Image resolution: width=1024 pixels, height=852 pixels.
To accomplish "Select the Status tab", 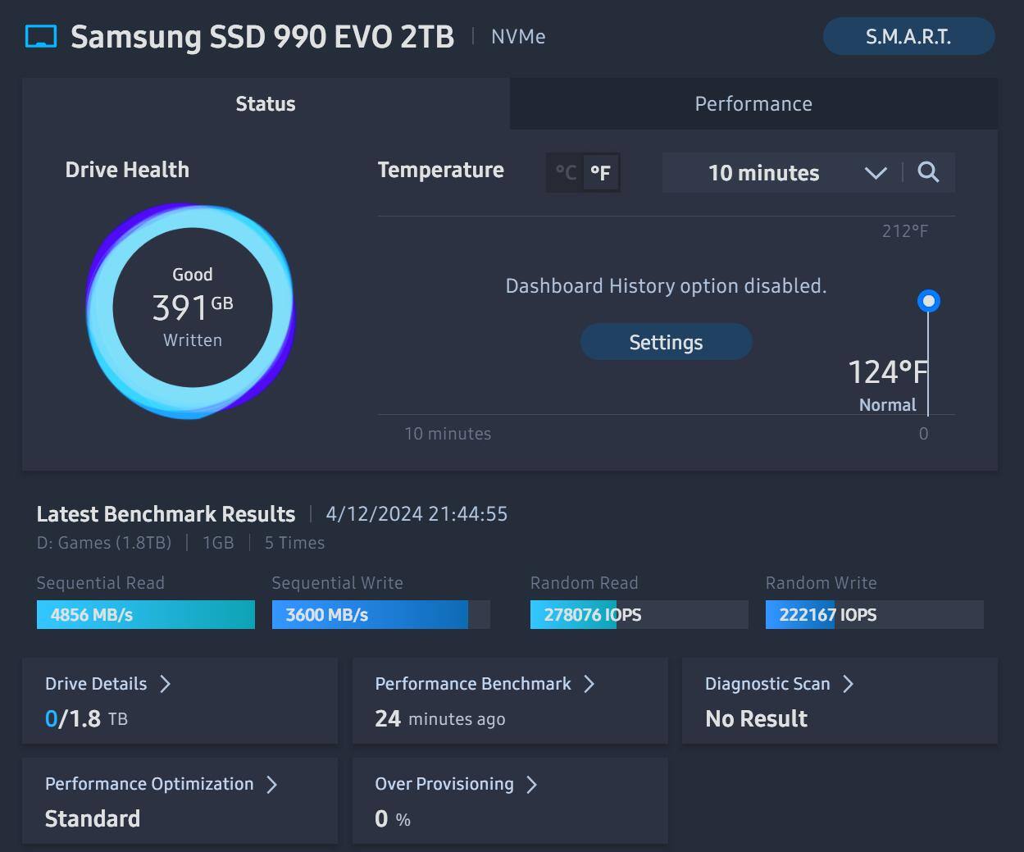I will click(x=266, y=104).
